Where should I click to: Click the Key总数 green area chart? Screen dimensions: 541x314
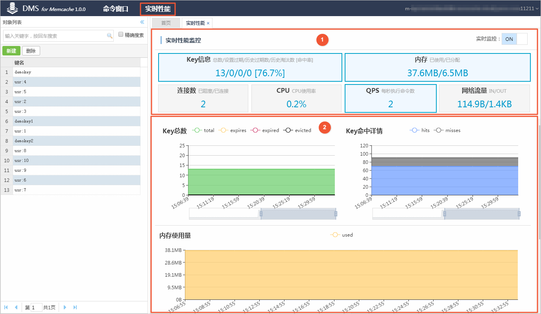coord(262,182)
